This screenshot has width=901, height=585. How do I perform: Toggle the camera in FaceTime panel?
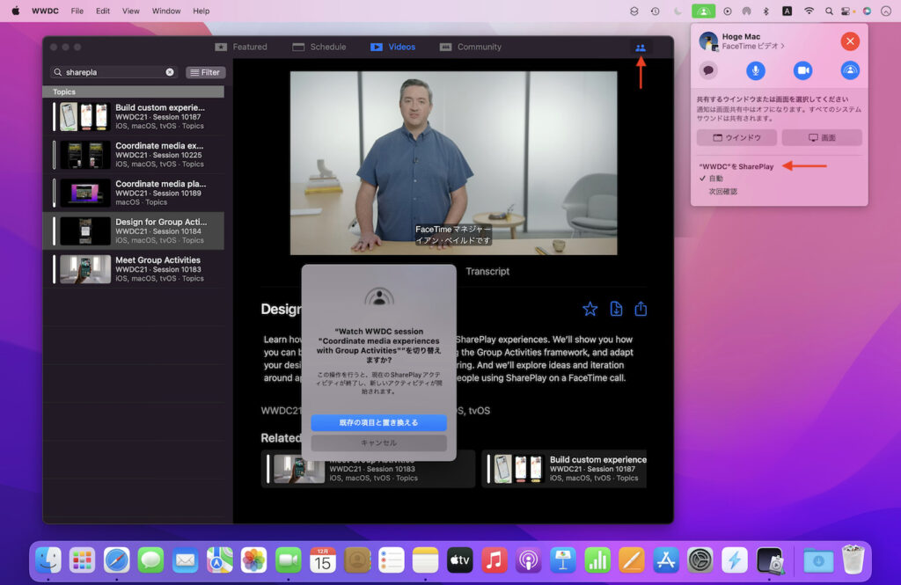[802, 70]
